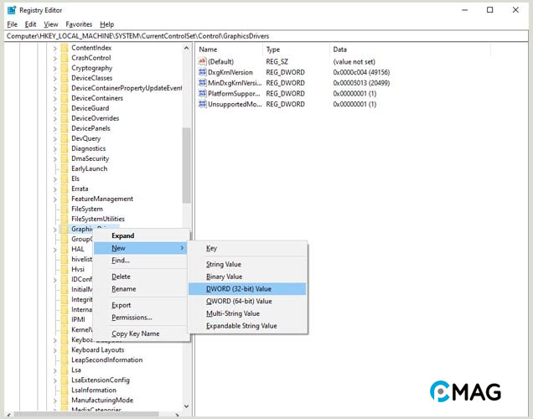Click the Registry Editor app icon in title bar
Image resolution: width=533 pixels, height=419 pixels.
coord(12,10)
